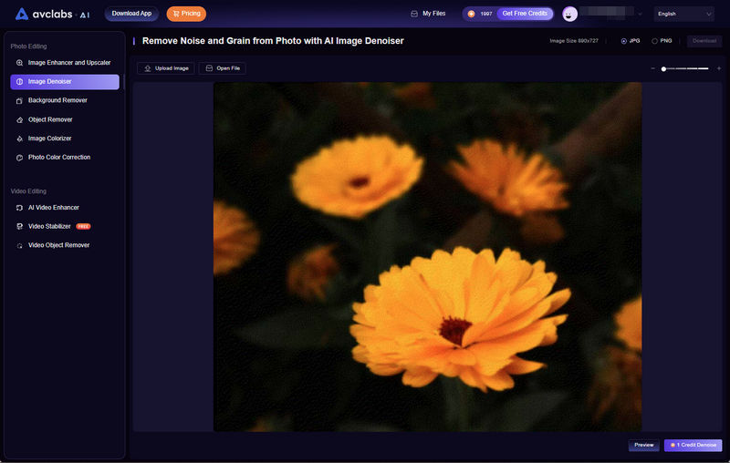Image resolution: width=730 pixels, height=463 pixels.
Task: Click the Object Remover sidebar icon
Action: (20, 119)
